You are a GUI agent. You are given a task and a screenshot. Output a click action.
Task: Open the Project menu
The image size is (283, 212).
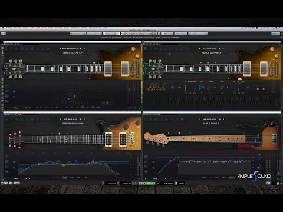click(x=25, y=28)
